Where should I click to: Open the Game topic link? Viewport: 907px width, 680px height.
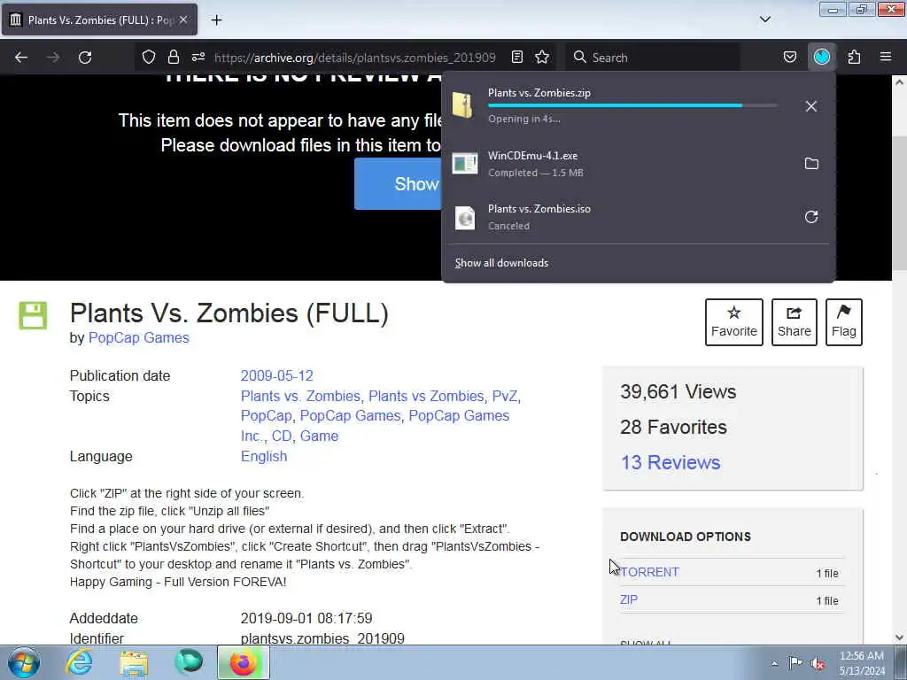click(x=319, y=436)
